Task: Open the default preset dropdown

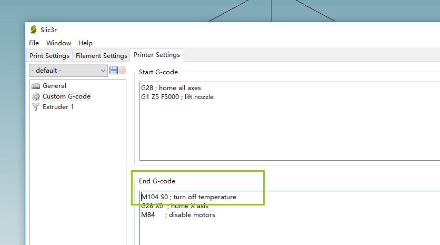Action: point(68,70)
